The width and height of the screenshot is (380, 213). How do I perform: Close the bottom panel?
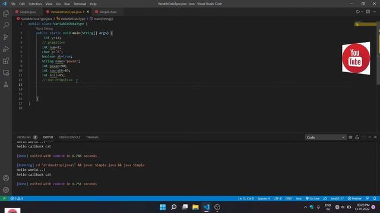[375, 137]
